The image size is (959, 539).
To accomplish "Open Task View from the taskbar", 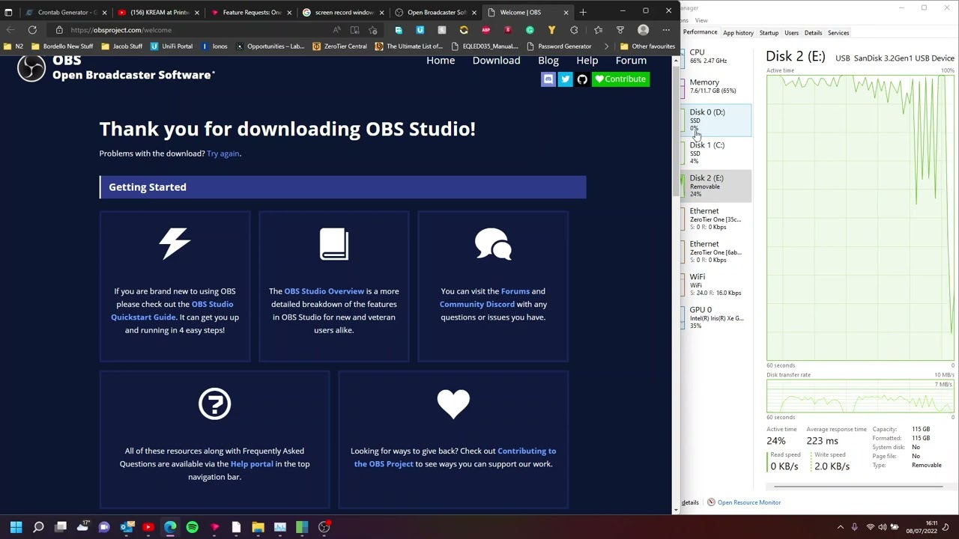I will (x=61, y=527).
